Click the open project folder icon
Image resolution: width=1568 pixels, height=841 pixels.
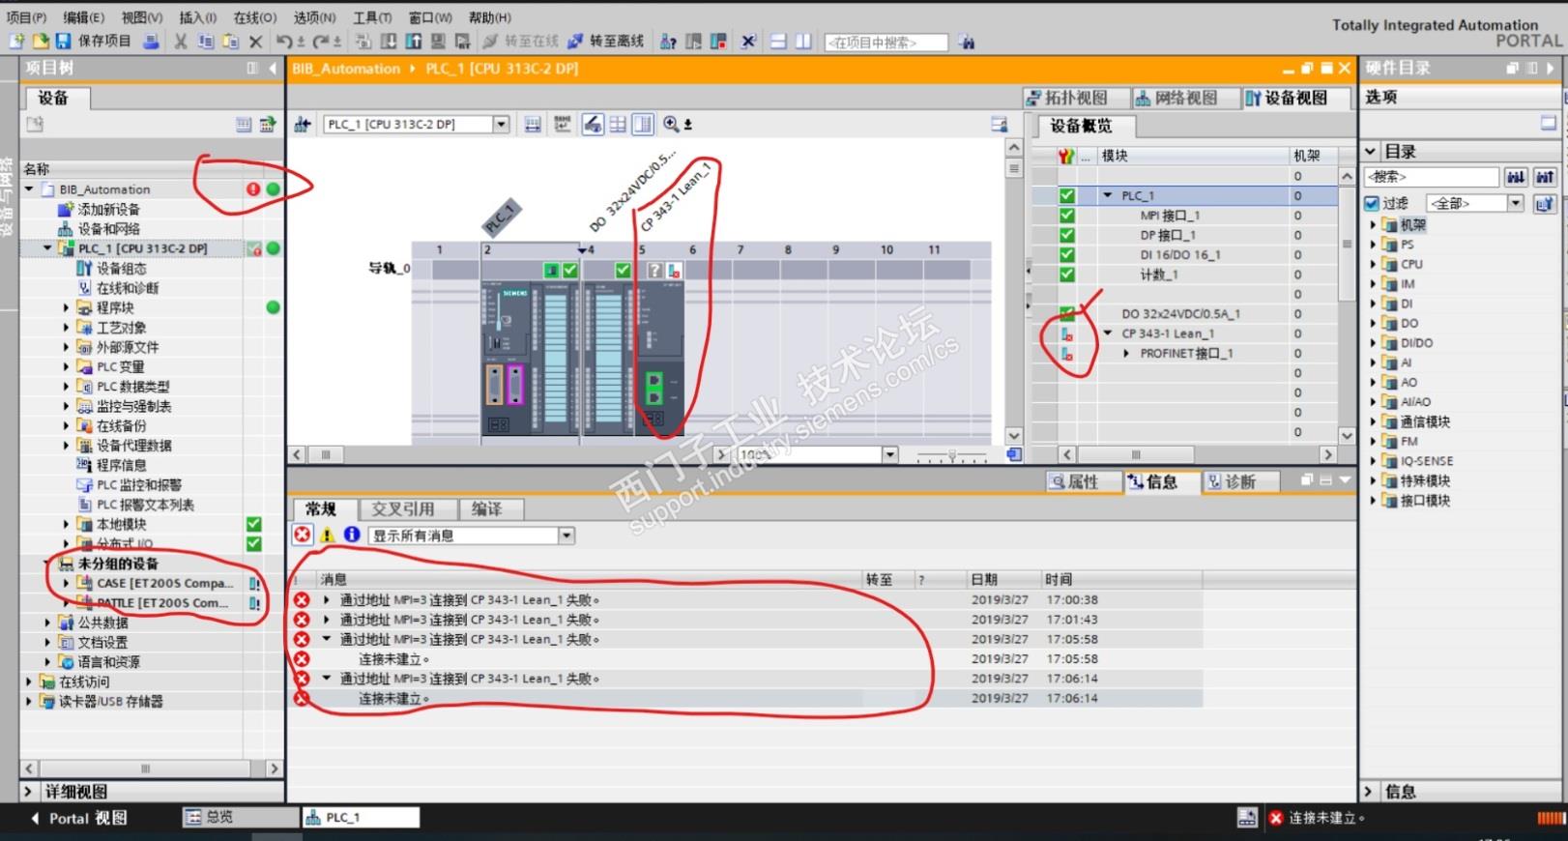[x=40, y=42]
